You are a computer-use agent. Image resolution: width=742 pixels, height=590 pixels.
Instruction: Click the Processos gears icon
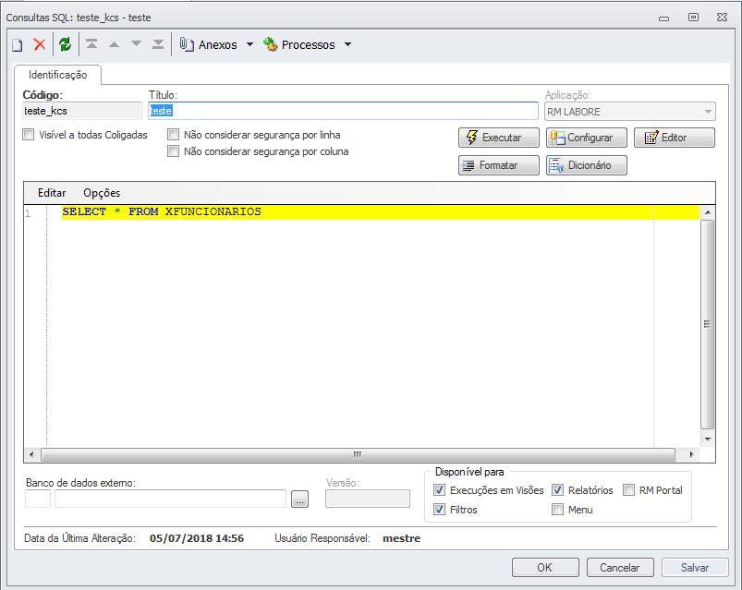(x=270, y=44)
